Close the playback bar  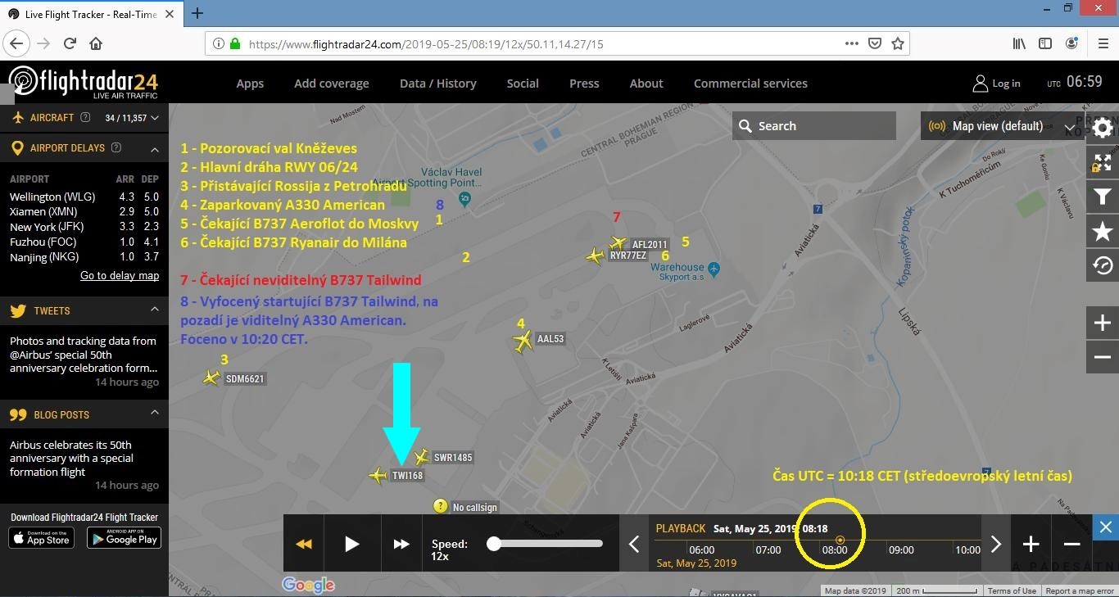coord(1105,527)
